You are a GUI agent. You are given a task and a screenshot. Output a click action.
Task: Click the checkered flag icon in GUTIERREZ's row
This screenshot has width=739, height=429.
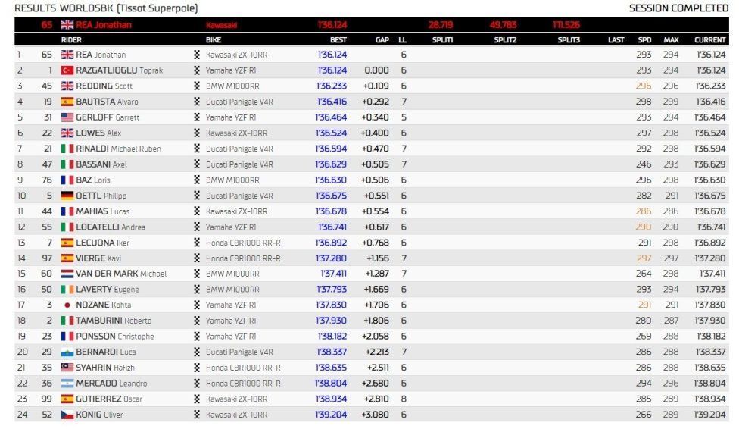pyautogui.click(x=197, y=399)
